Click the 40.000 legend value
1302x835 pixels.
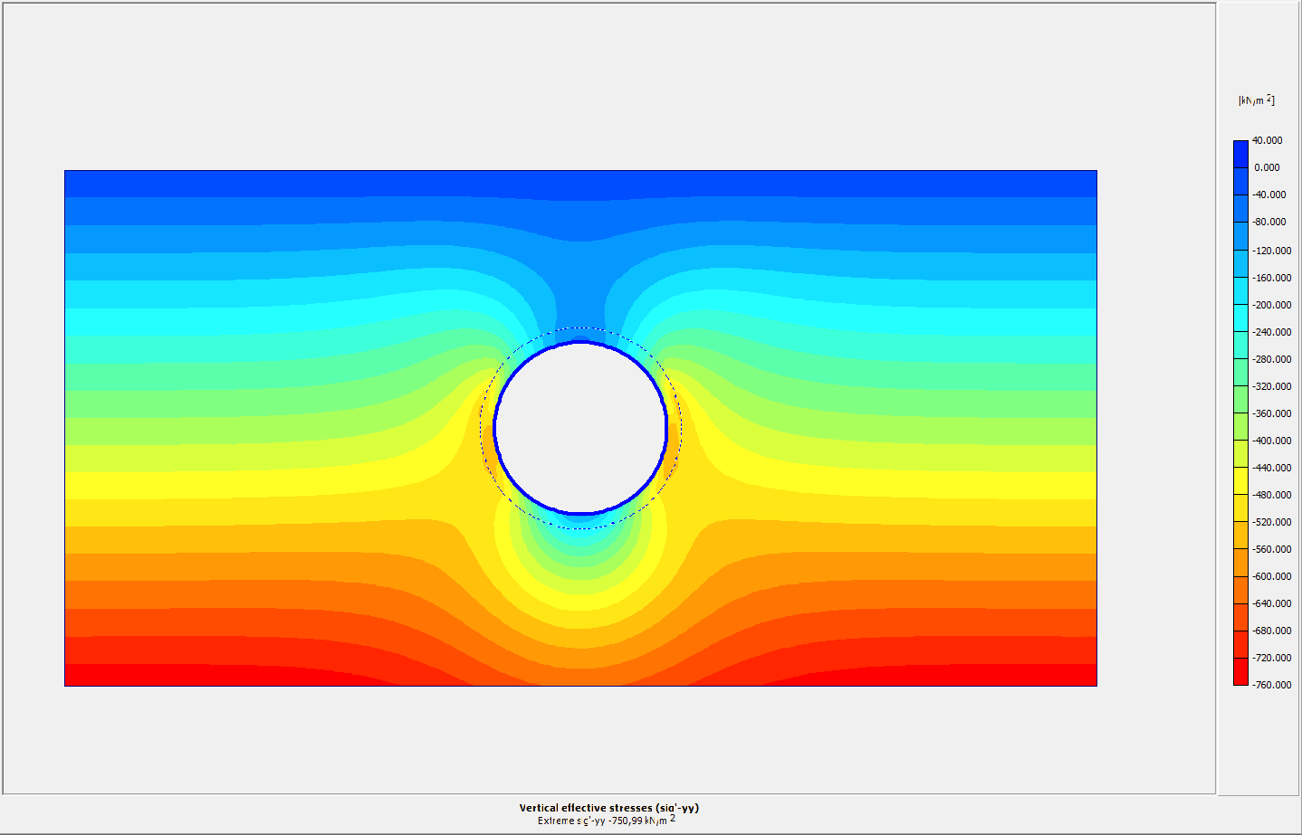pos(1267,140)
